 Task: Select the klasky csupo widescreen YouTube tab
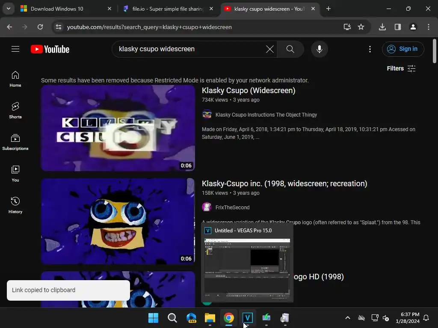point(269,9)
